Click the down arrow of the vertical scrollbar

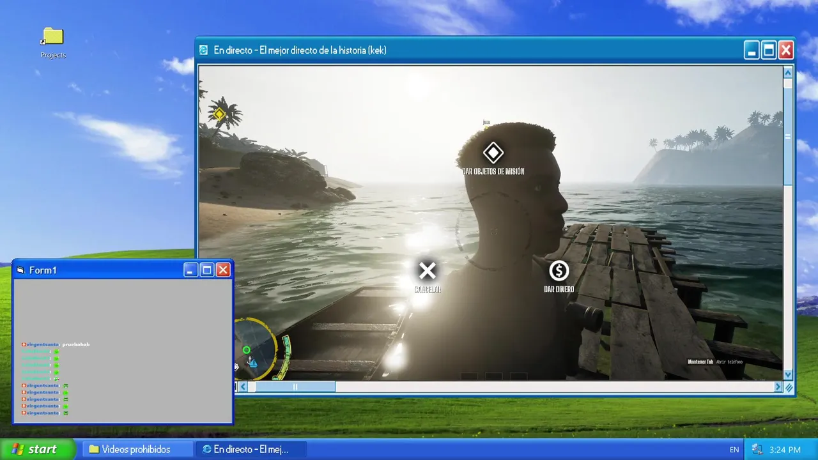pos(788,375)
